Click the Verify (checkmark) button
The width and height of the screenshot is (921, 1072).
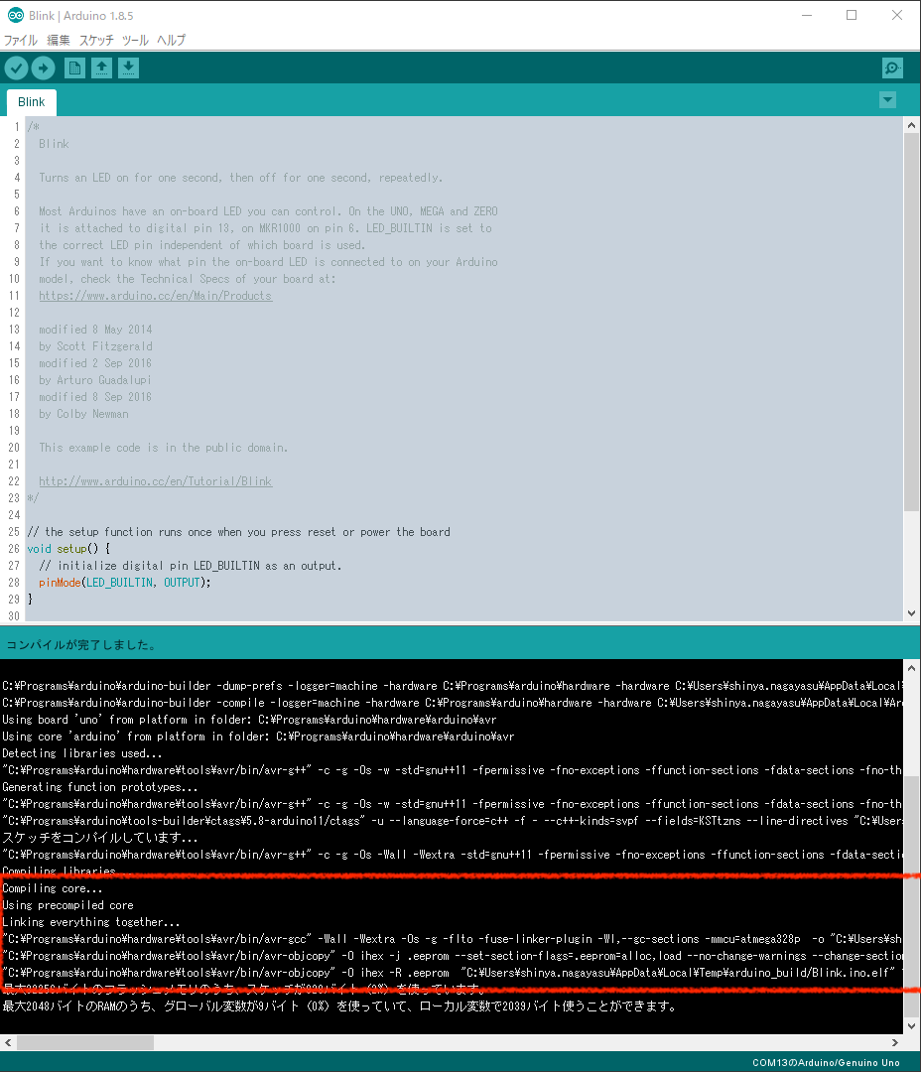click(x=17, y=67)
